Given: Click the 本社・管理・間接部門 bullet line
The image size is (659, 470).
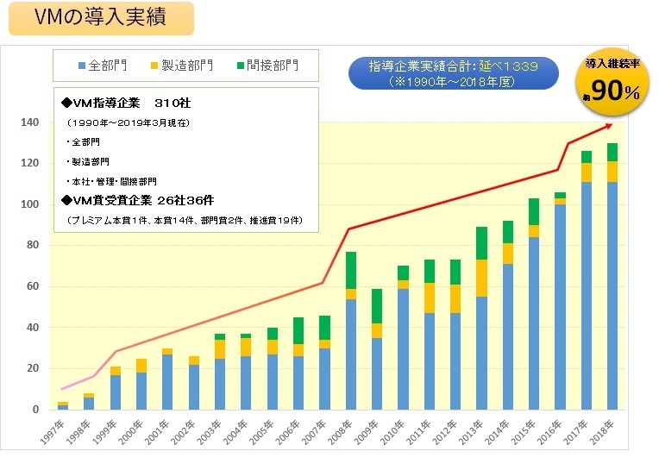Looking at the screenshot, I should point(115,181).
